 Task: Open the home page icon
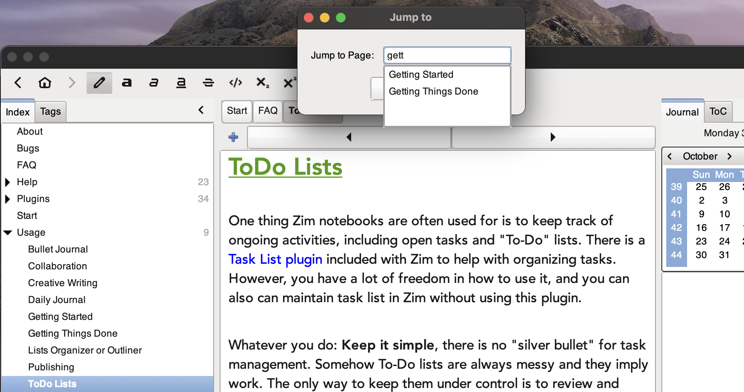(x=45, y=83)
